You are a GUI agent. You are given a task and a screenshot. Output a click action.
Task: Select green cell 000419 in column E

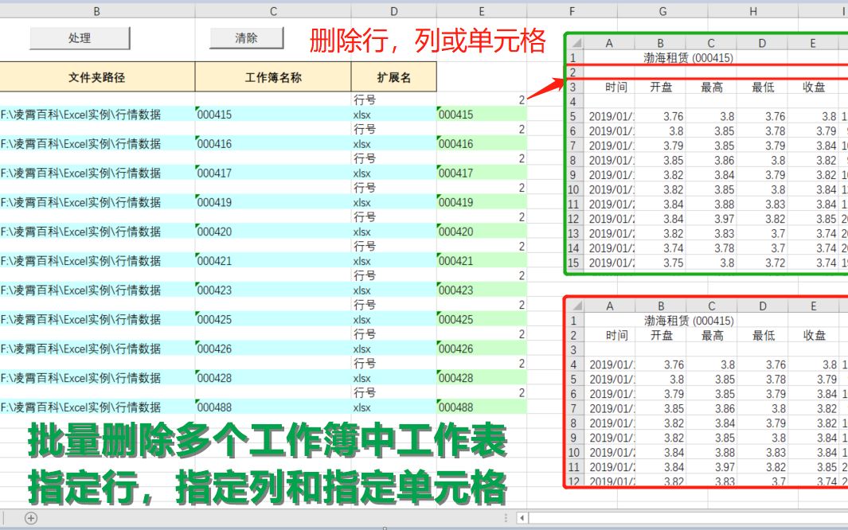(481, 201)
